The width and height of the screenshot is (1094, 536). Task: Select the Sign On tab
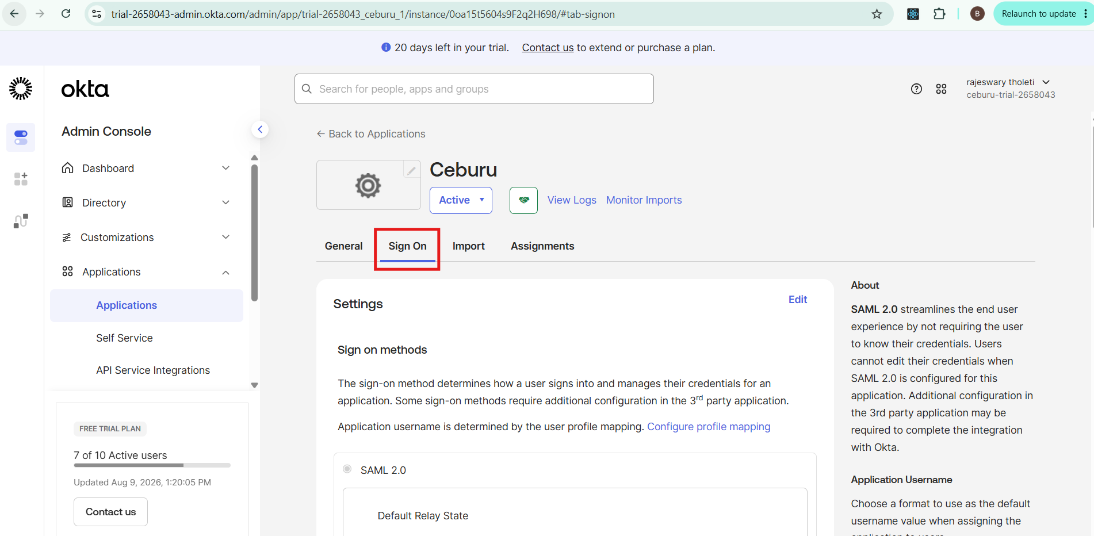(407, 246)
